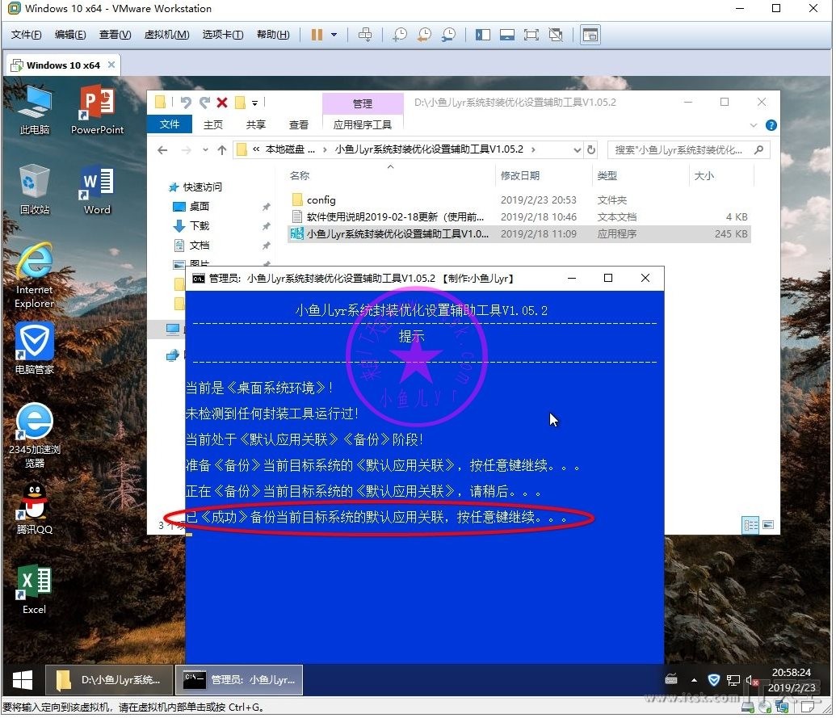The width and height of the screenshot is (836, 718).
Task: Select the 回收站 desktop icon
Action: [35, 190]
